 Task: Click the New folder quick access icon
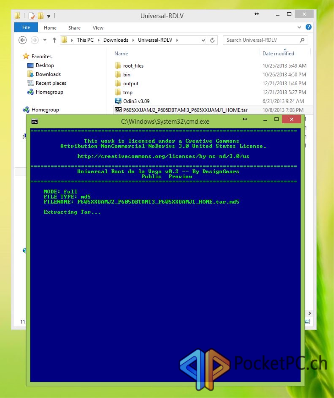click(41, 16)
